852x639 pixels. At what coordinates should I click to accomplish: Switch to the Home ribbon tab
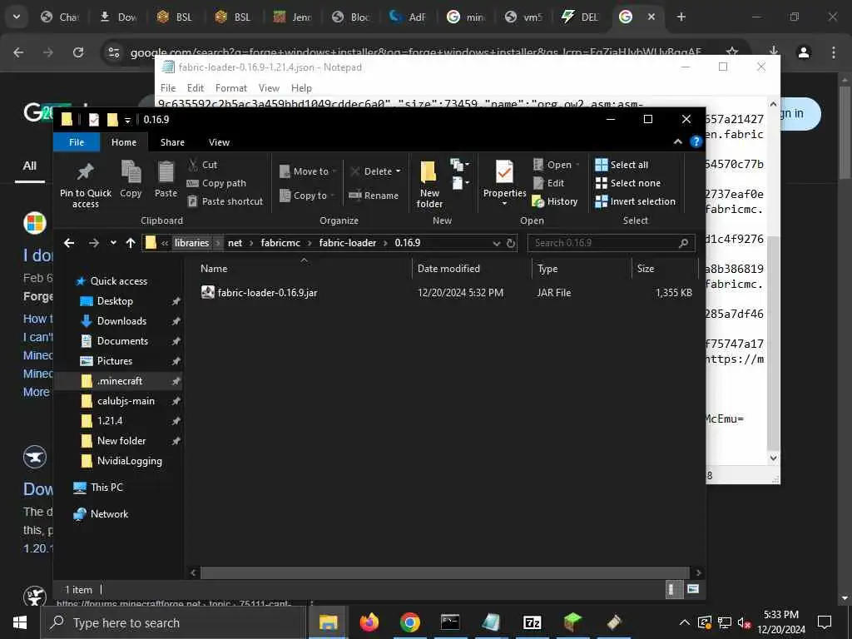(124, 142)
